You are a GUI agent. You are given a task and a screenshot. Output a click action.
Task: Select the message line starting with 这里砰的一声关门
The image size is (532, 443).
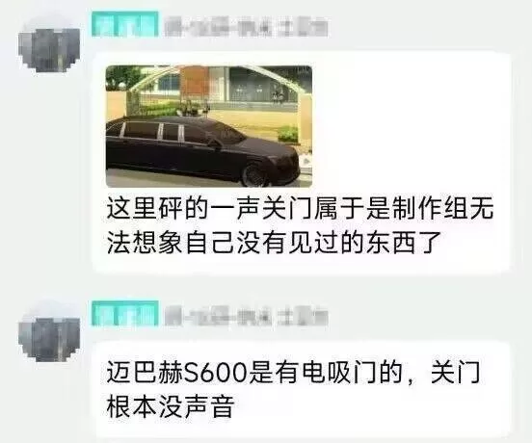click(300, 207)
